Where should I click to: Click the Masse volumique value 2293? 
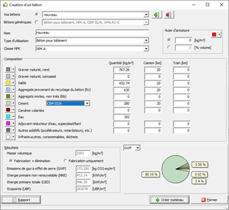(x=83, y=153)
